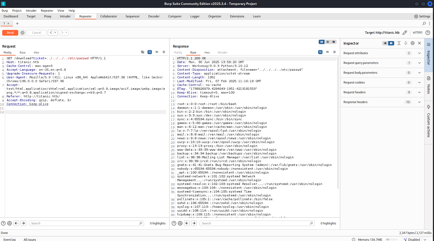This screenshot has width=434, height=241.
Task: Switch Request view to Raw
Action: (x=23, y=52)
